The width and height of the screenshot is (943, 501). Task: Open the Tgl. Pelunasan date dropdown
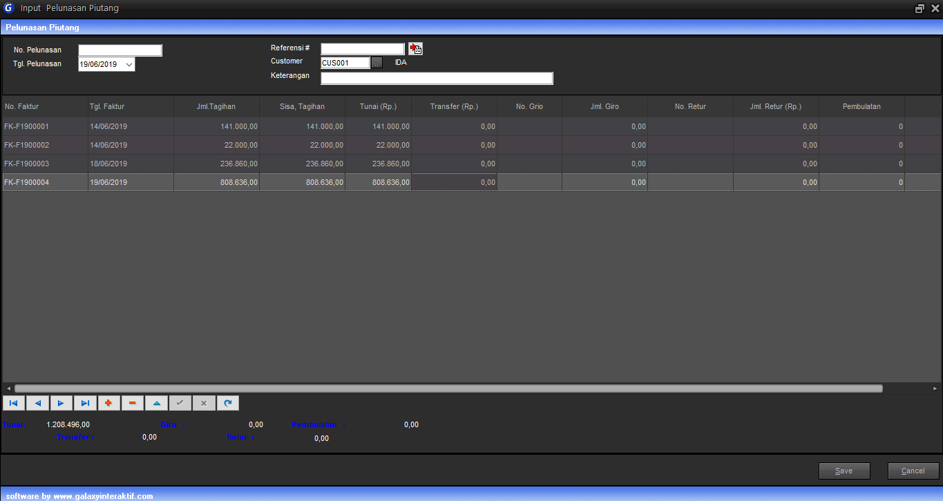(129, 65)
